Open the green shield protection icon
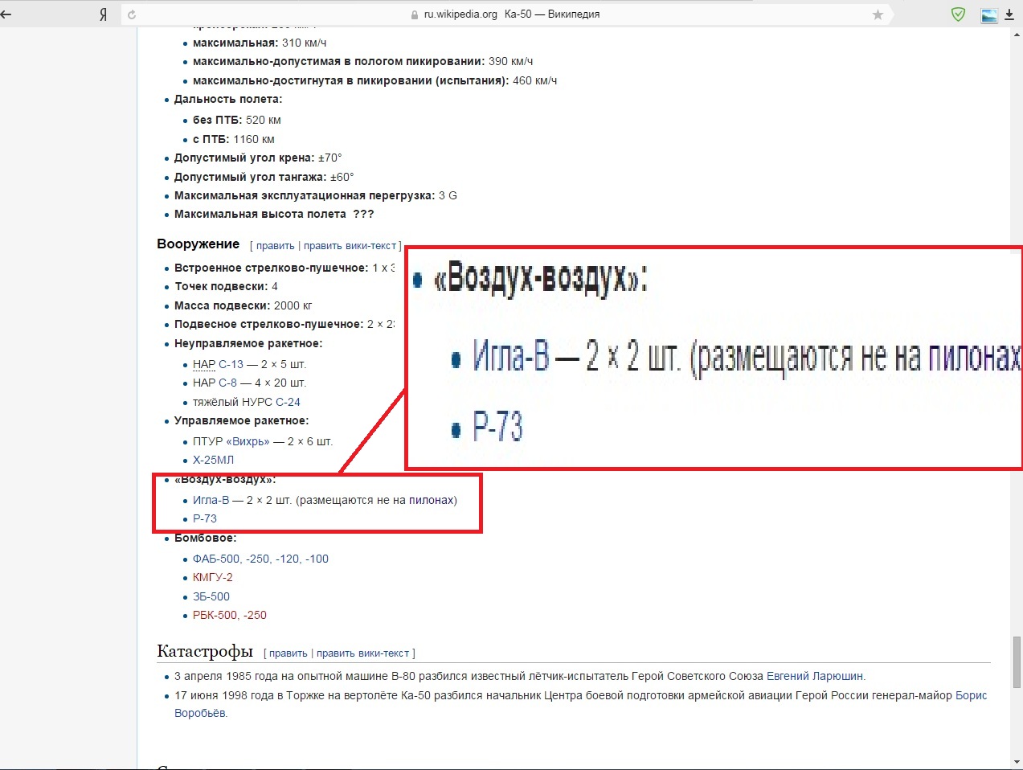The height and width of the screenshot is (770, 1023). [958, 14]
